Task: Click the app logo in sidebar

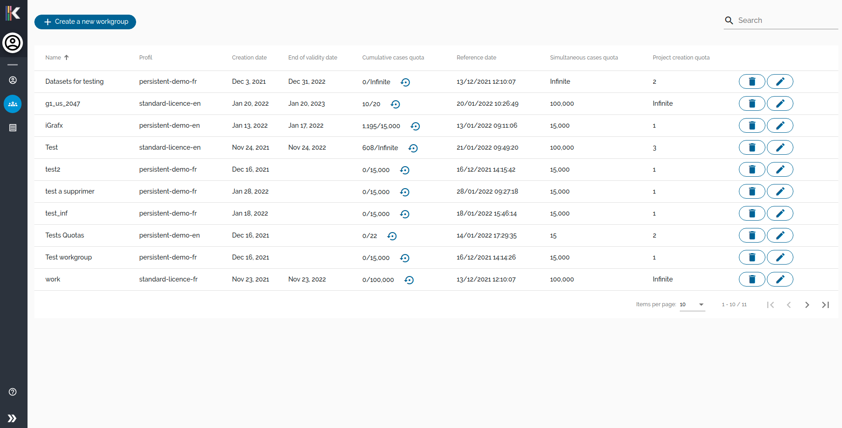Action: [13, 13]
